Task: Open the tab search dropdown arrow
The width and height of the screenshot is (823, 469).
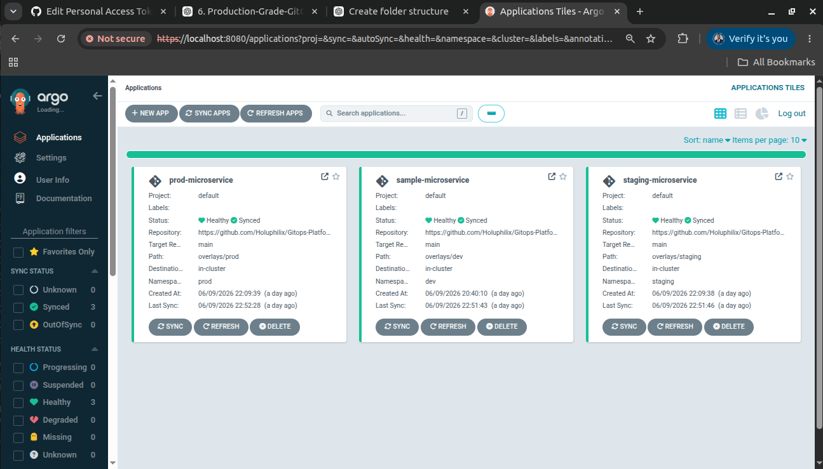Action: 13,11
